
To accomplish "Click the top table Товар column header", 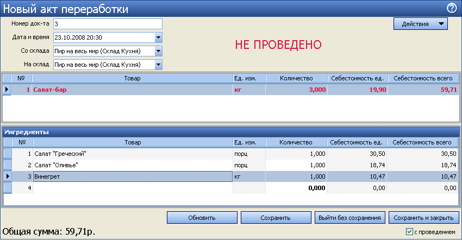I will 132,78.
